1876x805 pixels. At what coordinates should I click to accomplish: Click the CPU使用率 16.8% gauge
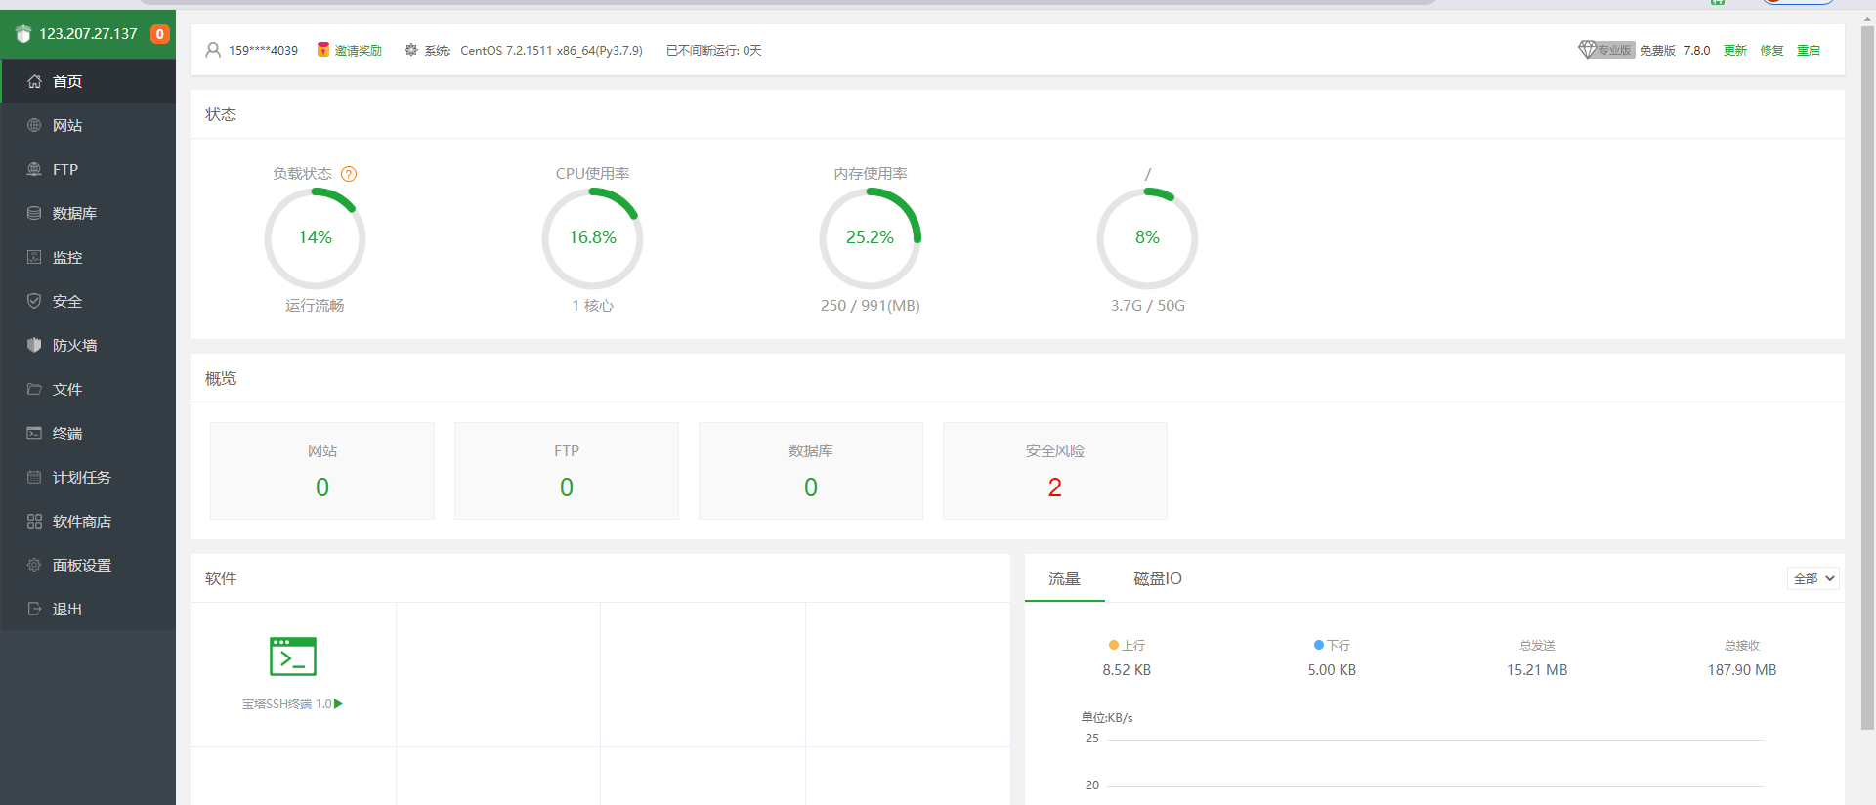point(592,238)
